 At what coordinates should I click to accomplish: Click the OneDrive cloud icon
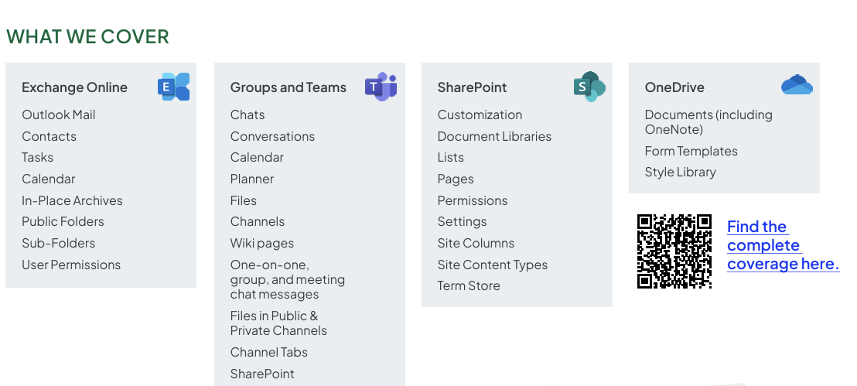click(797, 85)
